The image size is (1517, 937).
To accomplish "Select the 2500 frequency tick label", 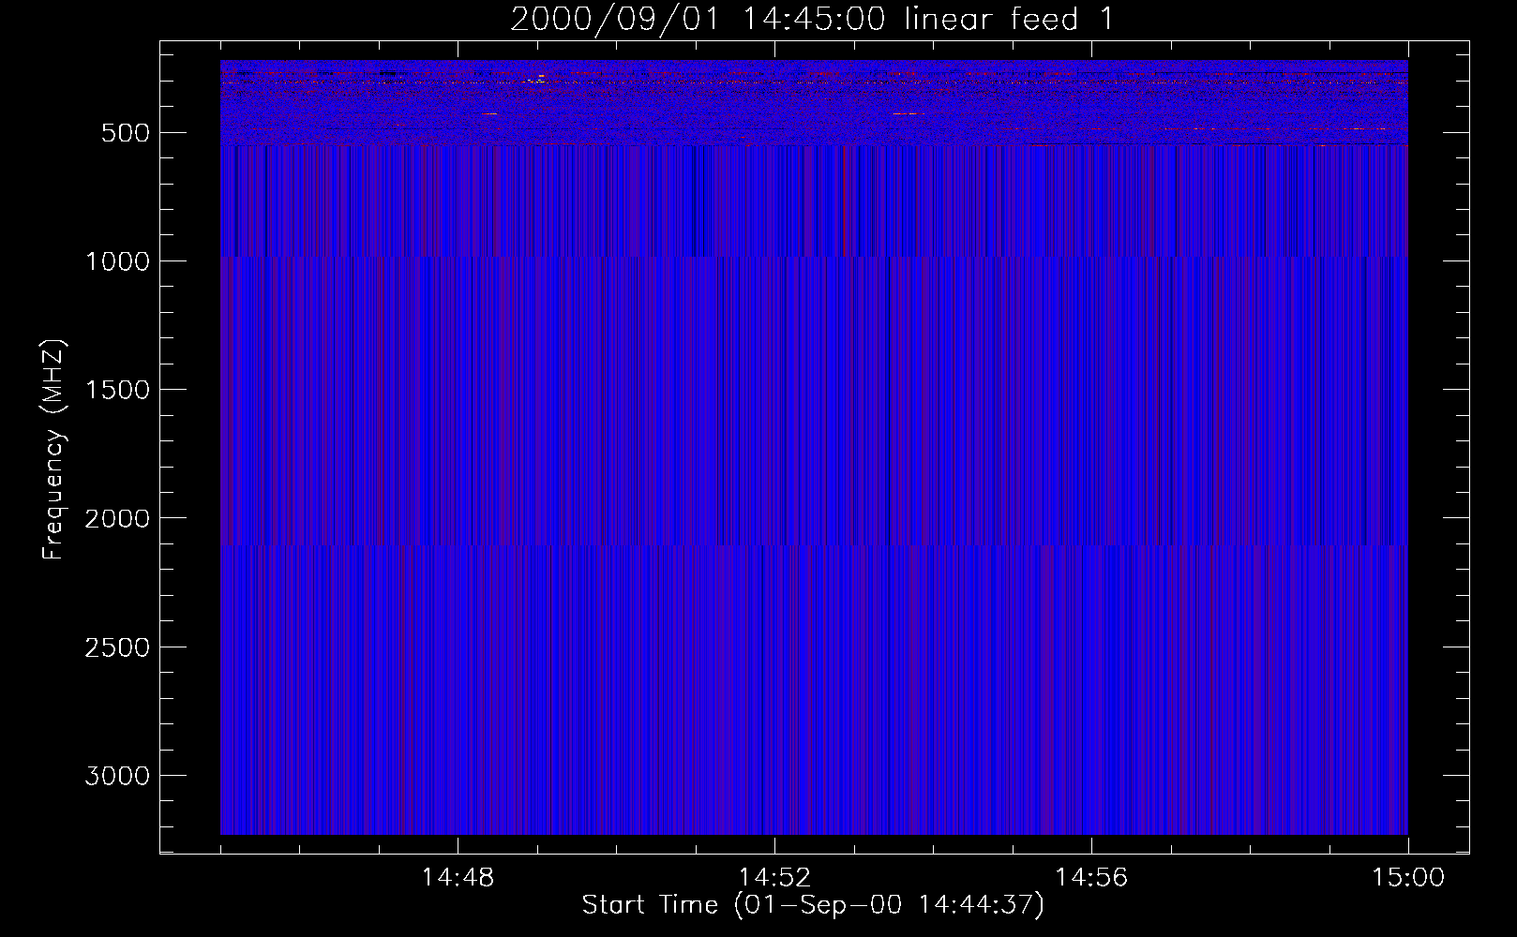I will (x=117, y=647).
